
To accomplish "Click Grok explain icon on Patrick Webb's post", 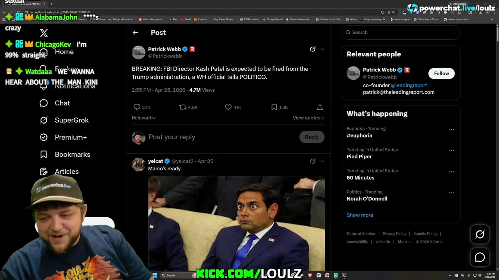I will pyautogui.click(x=313, y=49).
